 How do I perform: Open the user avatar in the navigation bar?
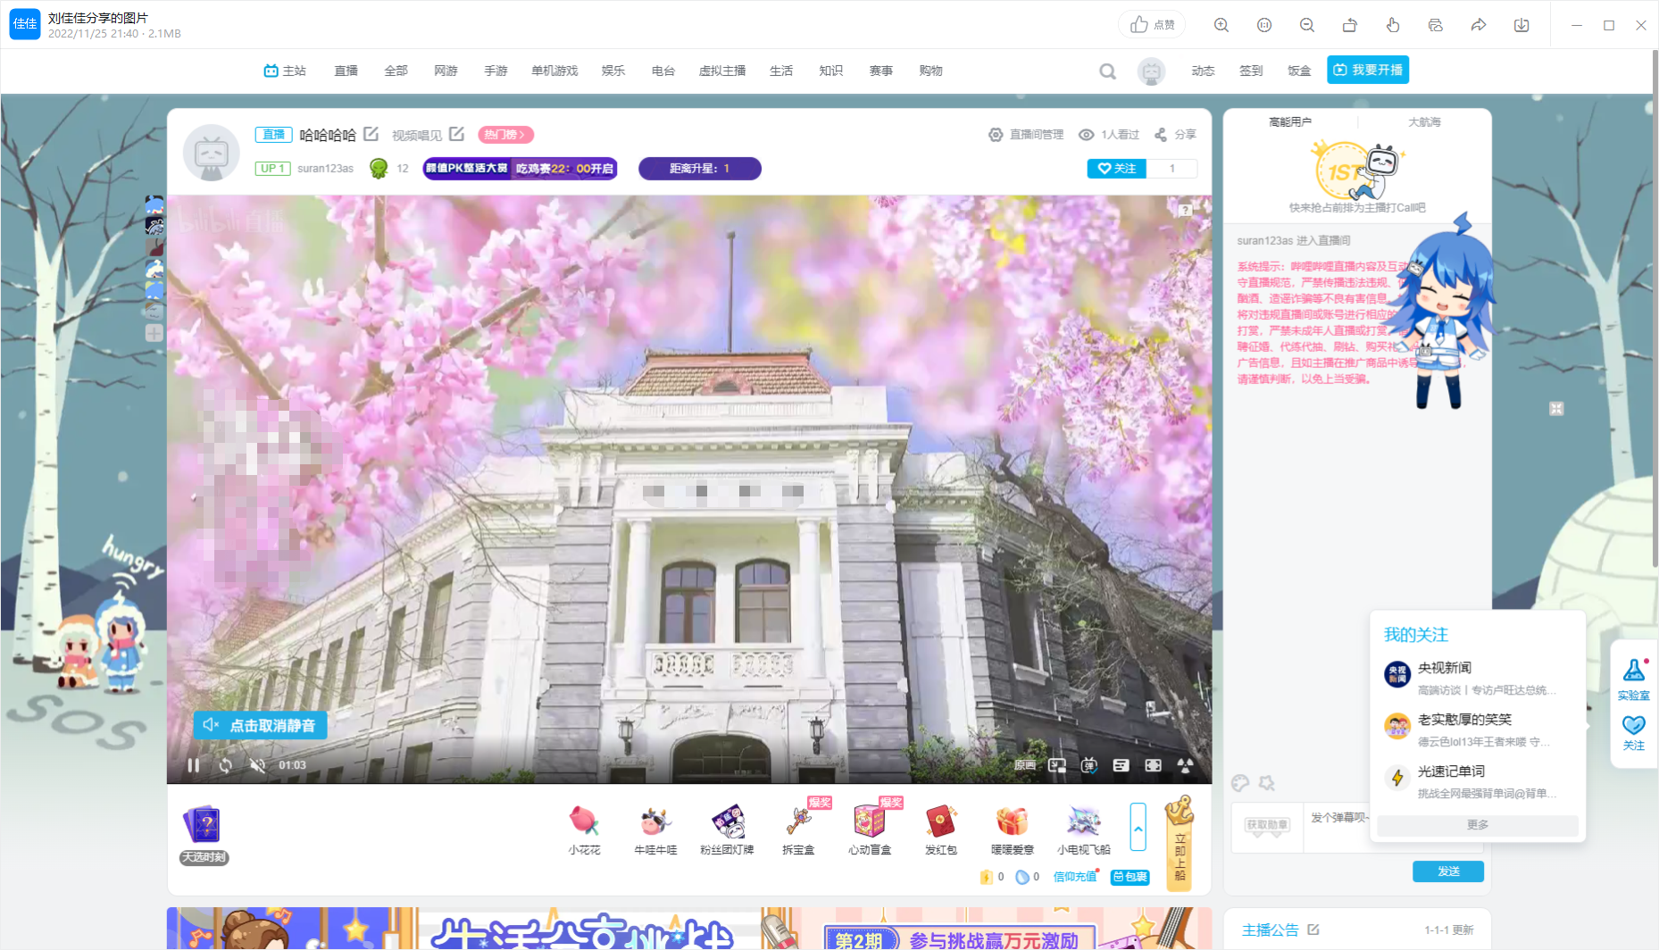tap(1152, 71)
